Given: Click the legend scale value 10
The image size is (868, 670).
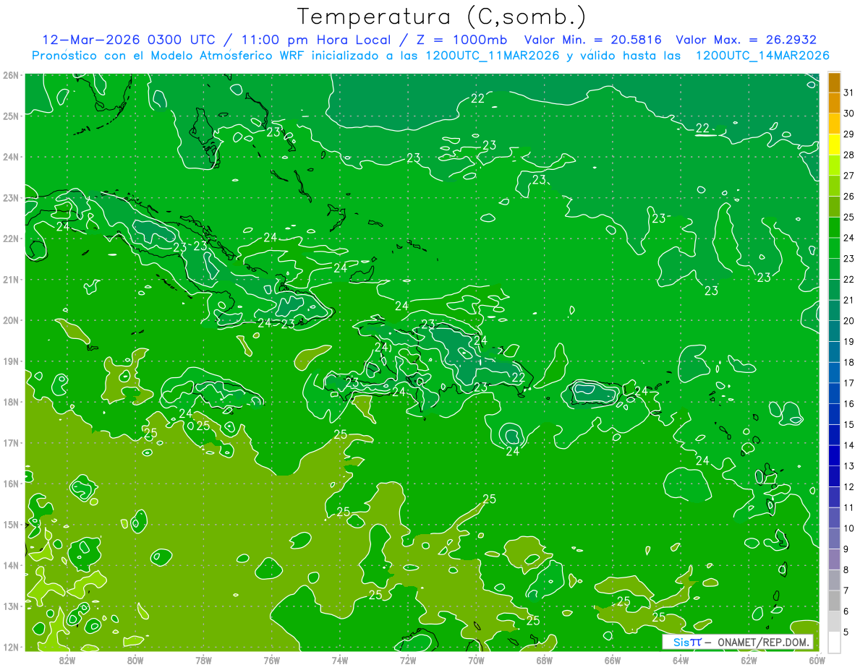Looking at the screenshot, I should 849,528.
